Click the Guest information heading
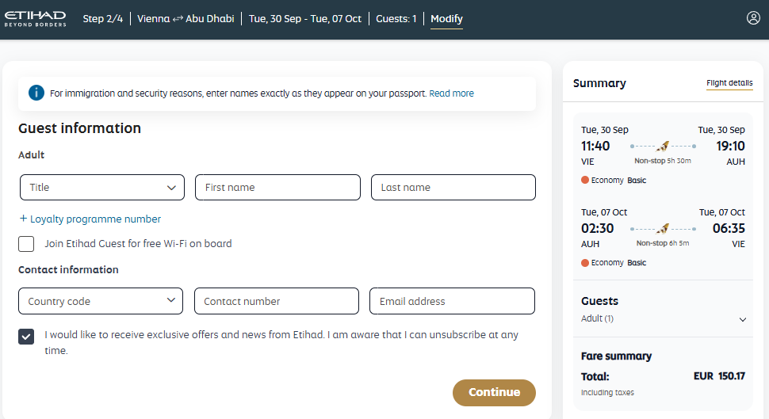Viewport: 769px width, 419px height. pyautogui.click(x=79, y=128)
